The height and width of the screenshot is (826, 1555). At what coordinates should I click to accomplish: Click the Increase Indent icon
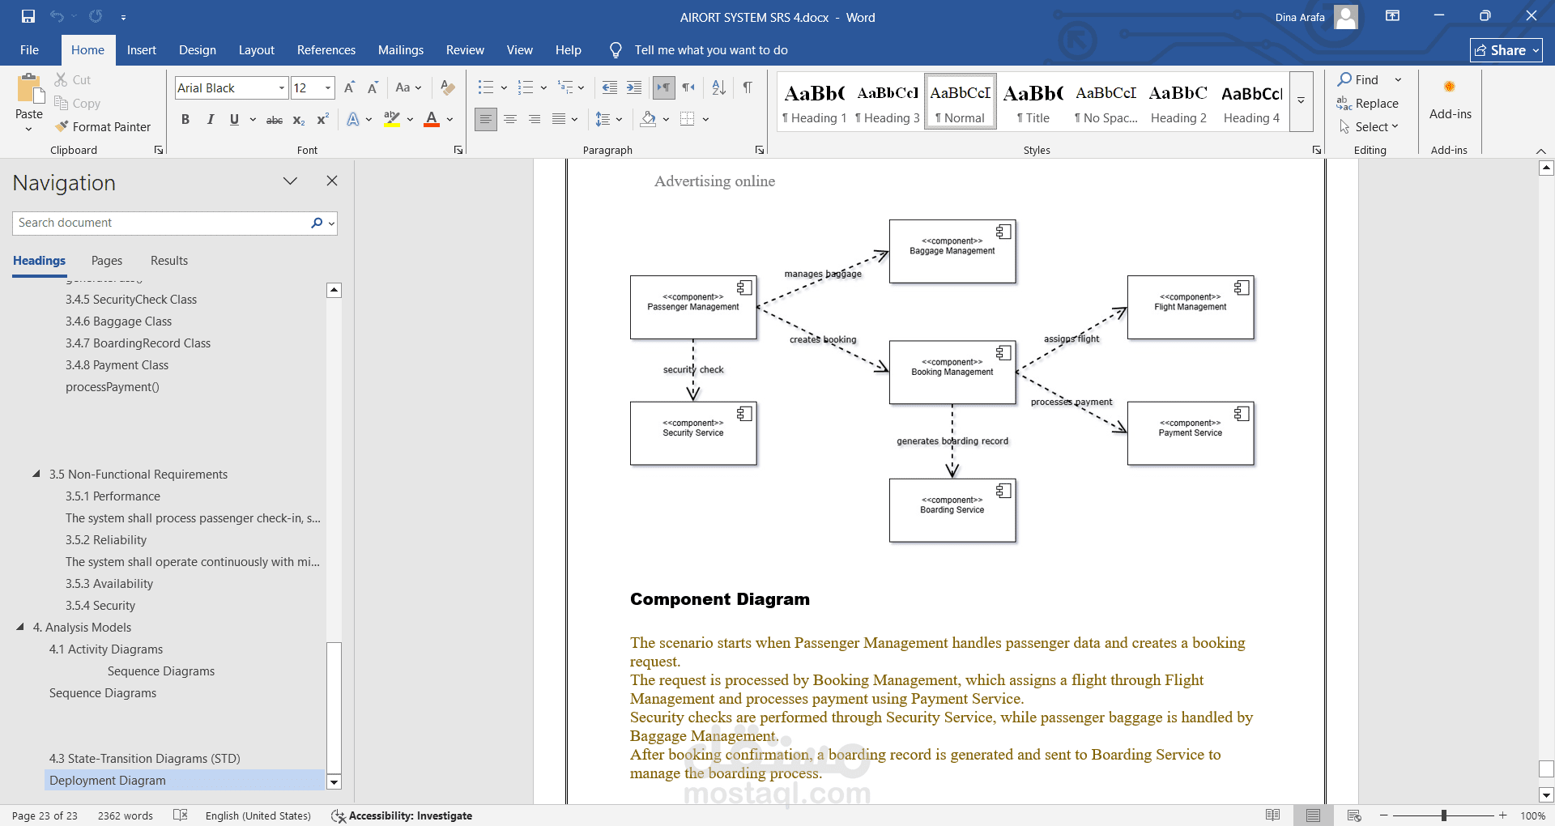pyautogui.click(x=634, y=87)
